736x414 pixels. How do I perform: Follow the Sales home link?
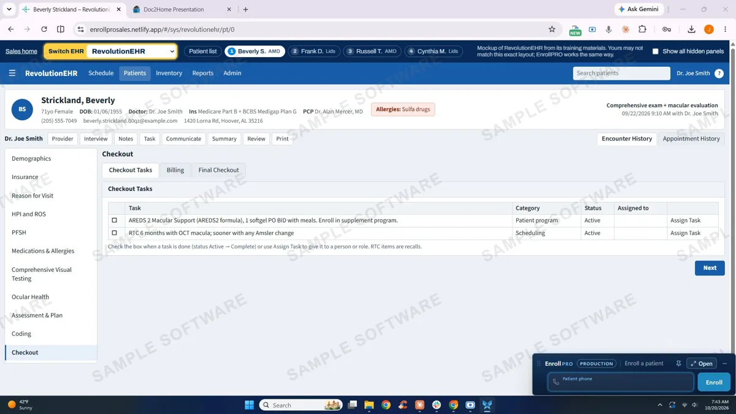21,52
